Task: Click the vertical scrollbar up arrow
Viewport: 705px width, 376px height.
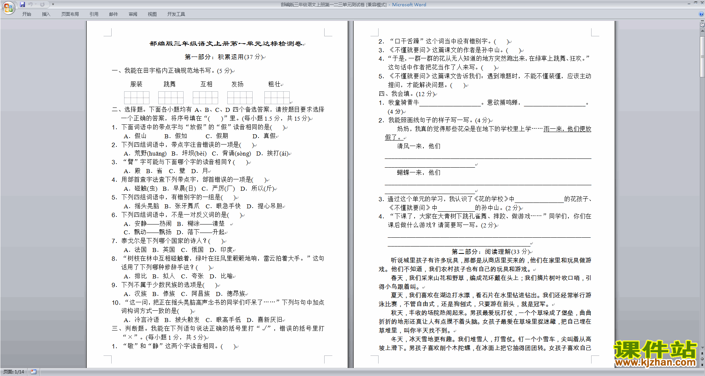Action: pyautogui.click(x=702, y=30)
